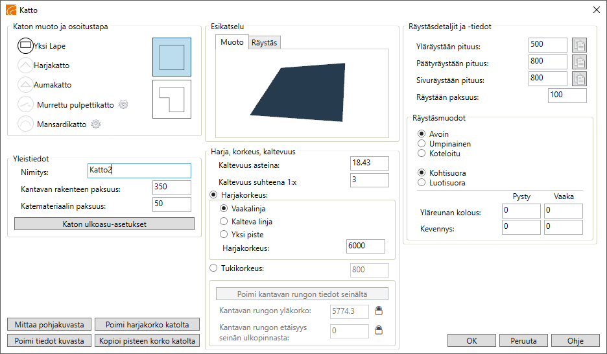Open the Muoto preview tab
Viewport: 607px width, 354px height.
[232, 42]
